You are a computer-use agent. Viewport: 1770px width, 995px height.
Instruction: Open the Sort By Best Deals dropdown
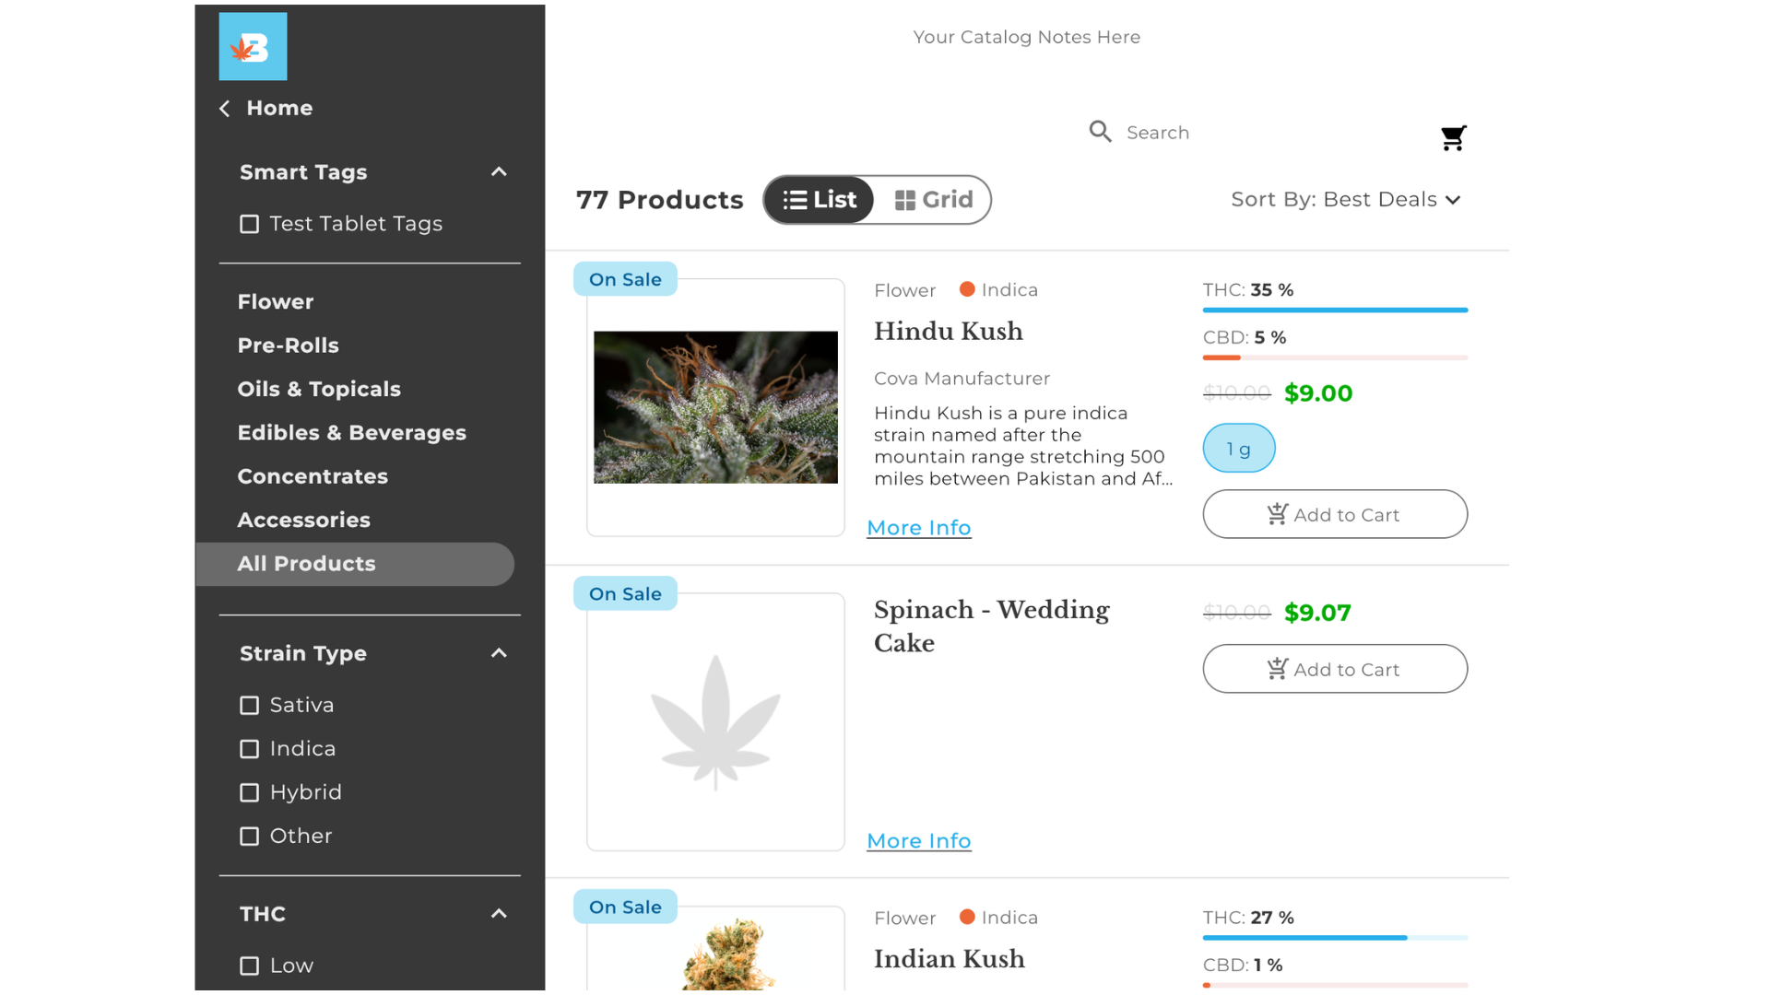[1345, 200]
